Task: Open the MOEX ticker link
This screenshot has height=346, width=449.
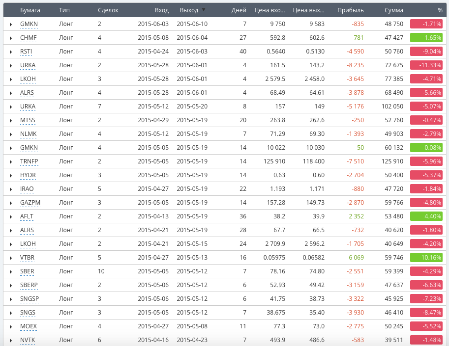Action: pos(29,326)
